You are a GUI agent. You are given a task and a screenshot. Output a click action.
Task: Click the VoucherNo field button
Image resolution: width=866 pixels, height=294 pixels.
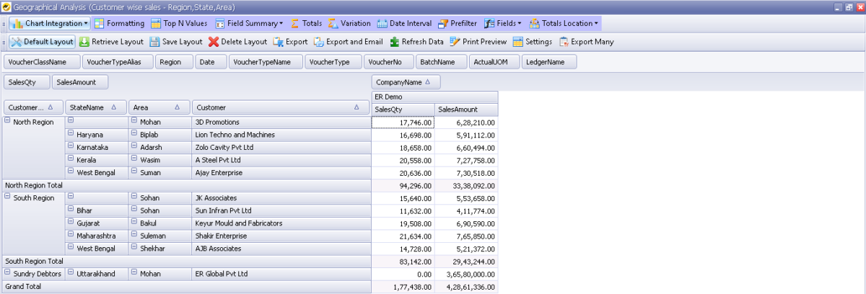pyautogui.click(x=388, y=62)
